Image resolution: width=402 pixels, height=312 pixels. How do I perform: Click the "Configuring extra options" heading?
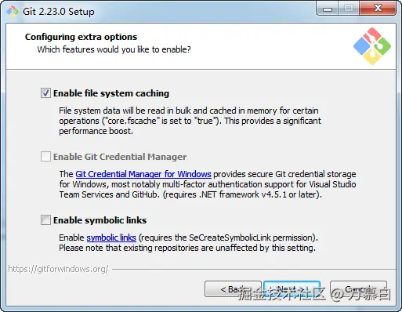click(81, 37)
